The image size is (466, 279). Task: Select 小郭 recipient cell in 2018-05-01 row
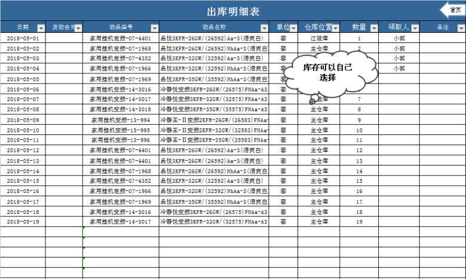(399, 38)
